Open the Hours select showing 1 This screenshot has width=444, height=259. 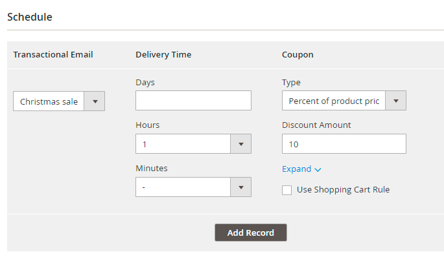193,144
